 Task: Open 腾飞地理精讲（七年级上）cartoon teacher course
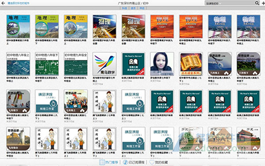pyautogui.click(x=104, y=101)
